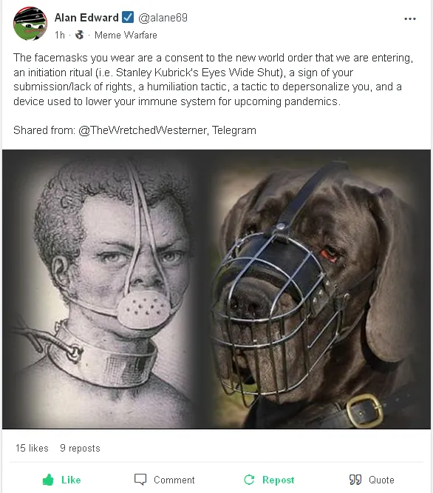This screenshot has width=433, height=493.
Task: Open the @alane69 handle link
Action: [x=163, y=18]
